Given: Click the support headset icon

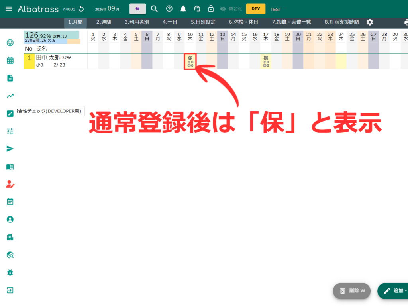Looking at the screenshot, I should [x=197, y=9].
